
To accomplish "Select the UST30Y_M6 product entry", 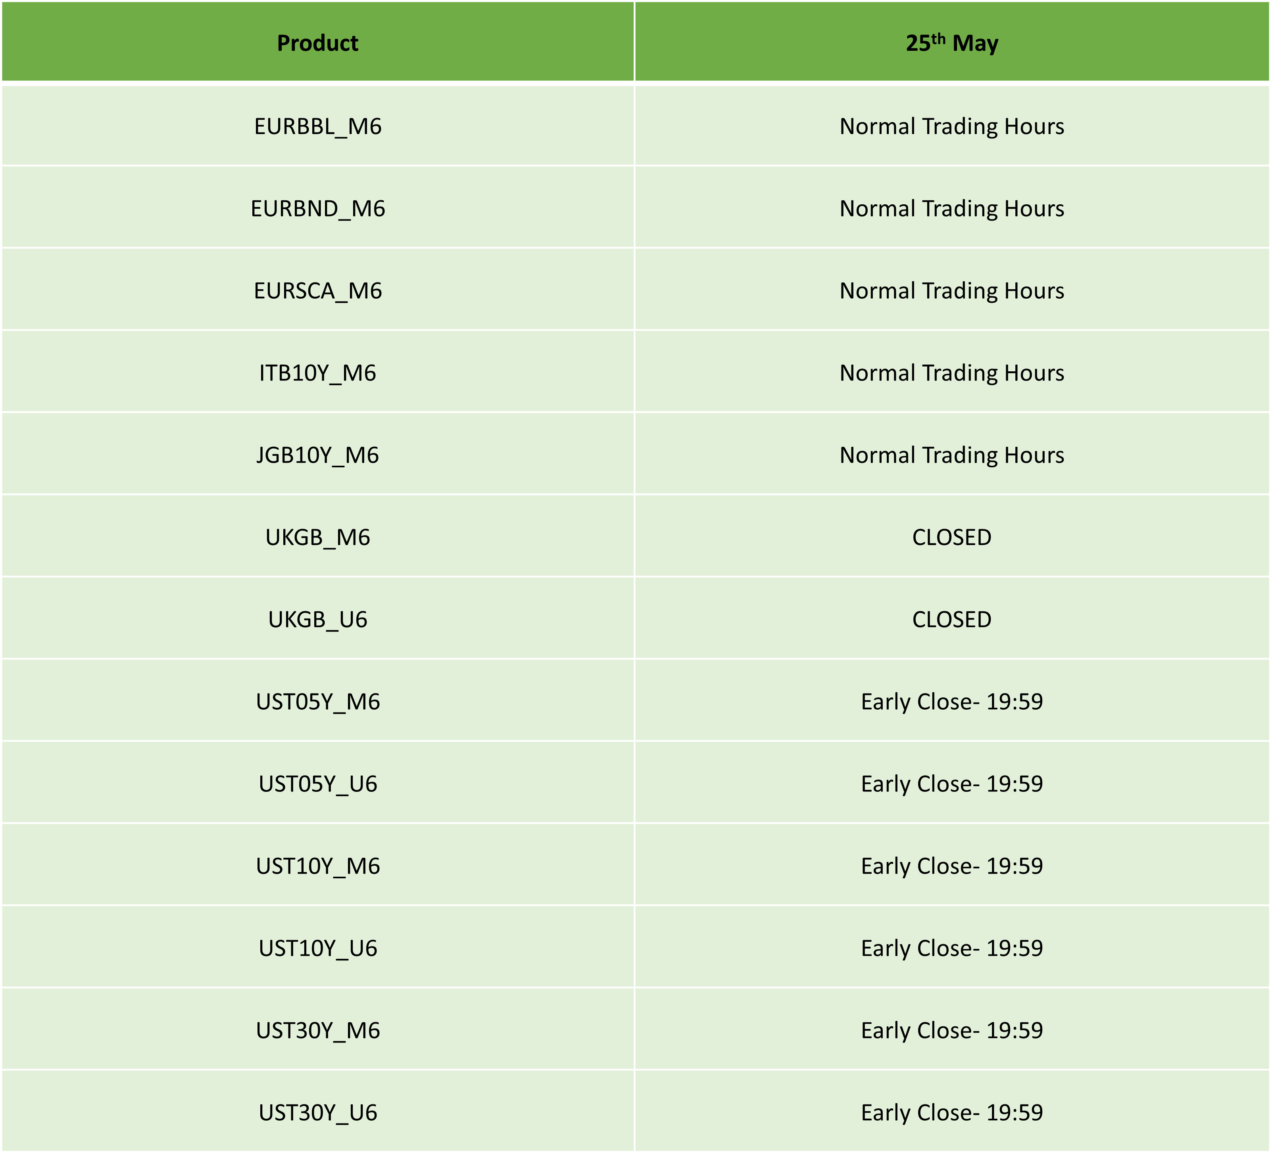I will click(317, 1030).
